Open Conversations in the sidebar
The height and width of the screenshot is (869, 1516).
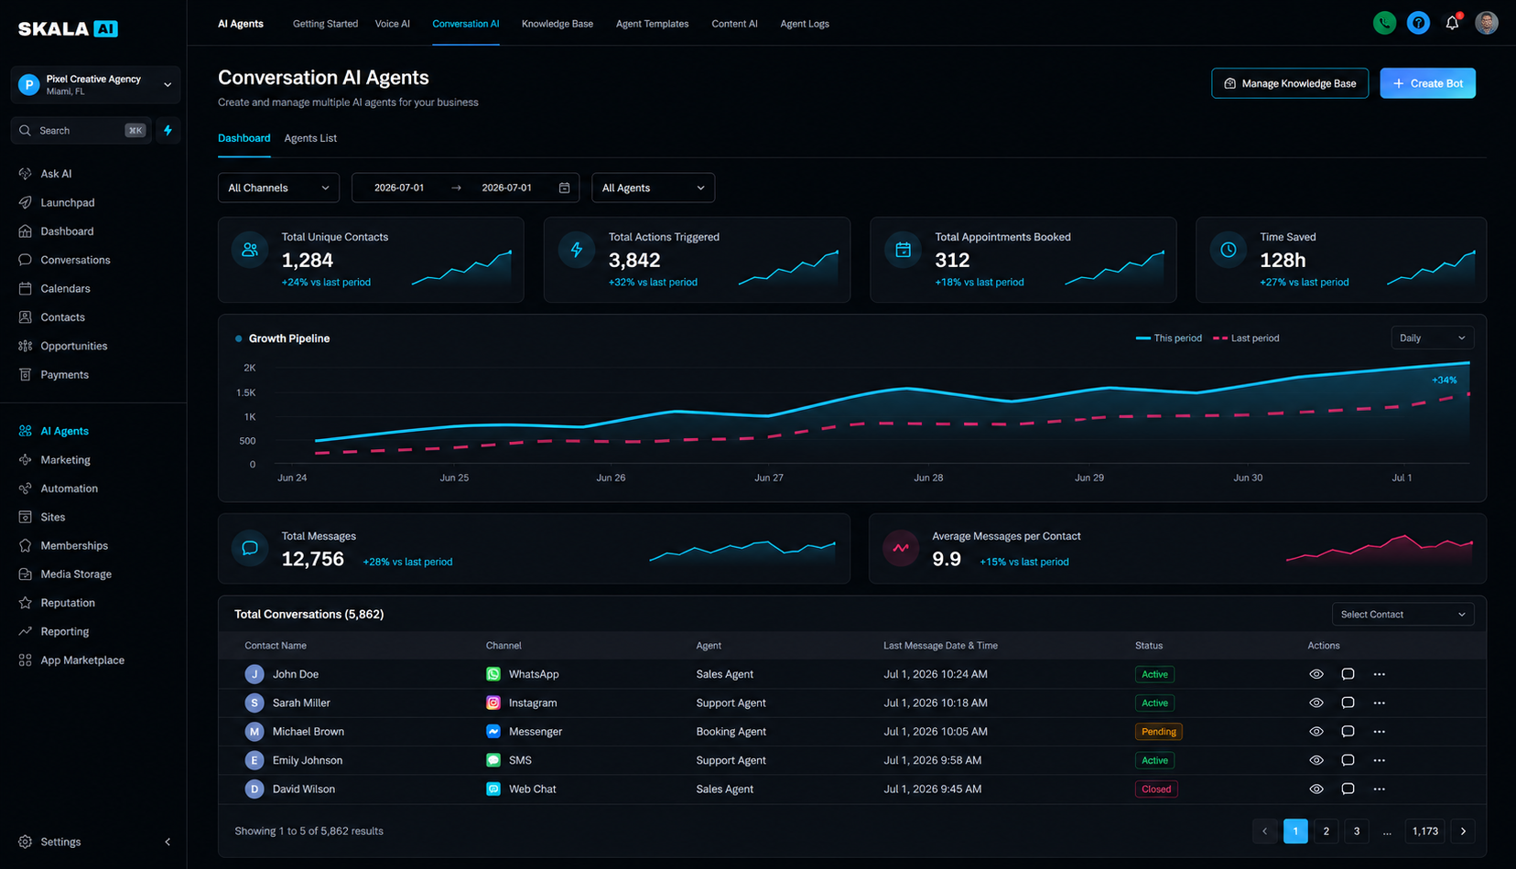75,260
